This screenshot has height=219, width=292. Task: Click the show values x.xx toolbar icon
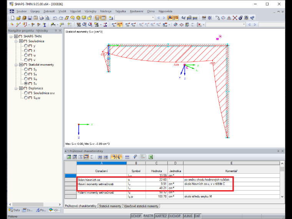point(176,18)
